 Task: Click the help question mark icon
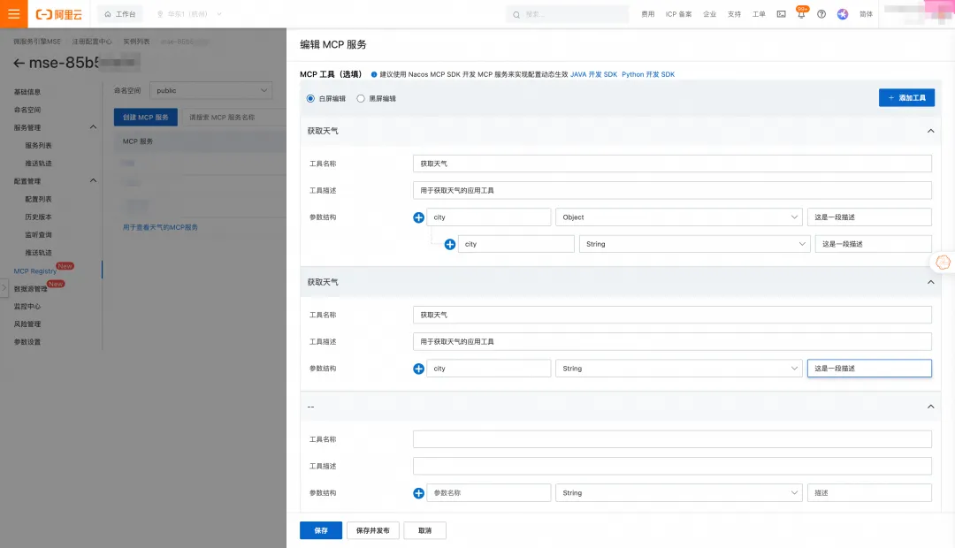(821, 14)
